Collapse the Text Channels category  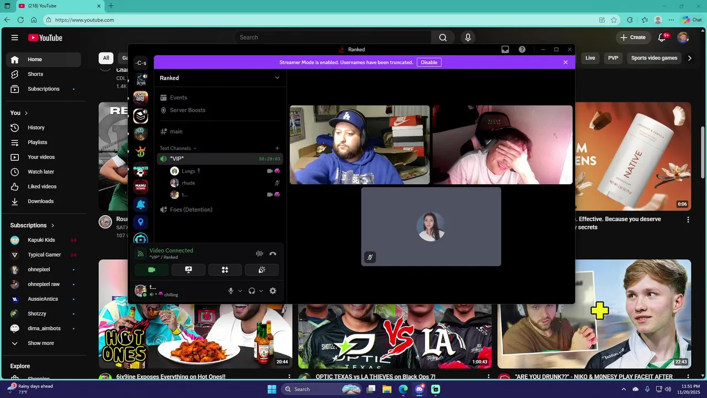point(178,148)
